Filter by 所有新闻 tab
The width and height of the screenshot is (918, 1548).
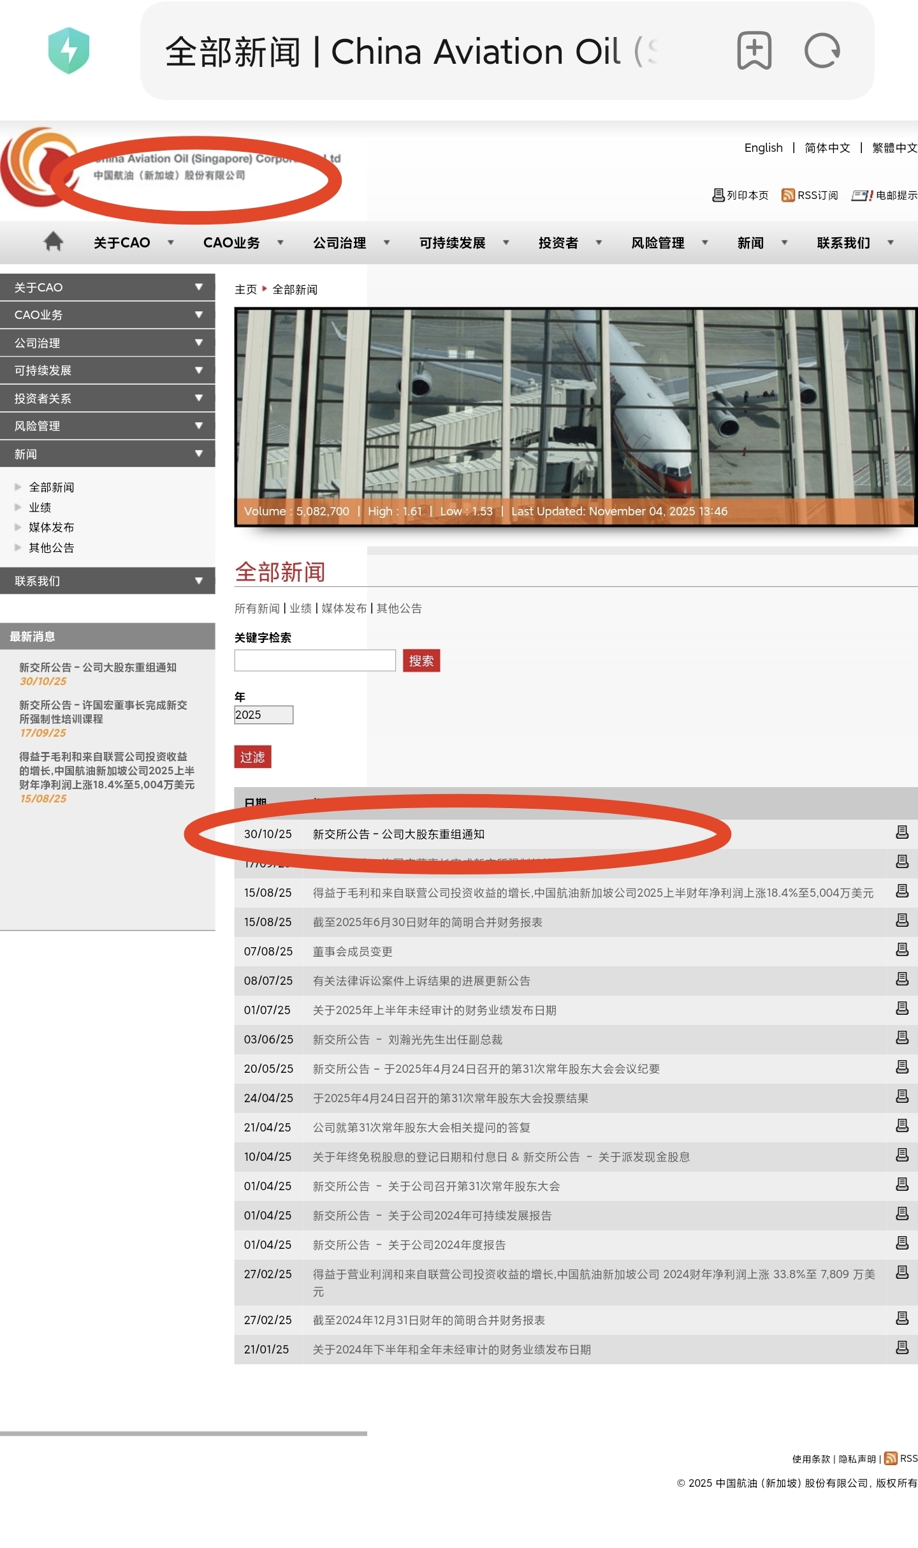257,608
